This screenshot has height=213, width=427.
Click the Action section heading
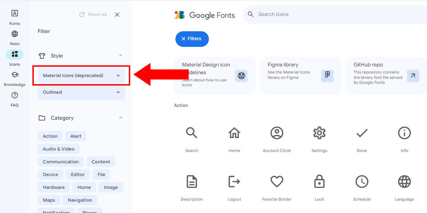pos(181,105)
